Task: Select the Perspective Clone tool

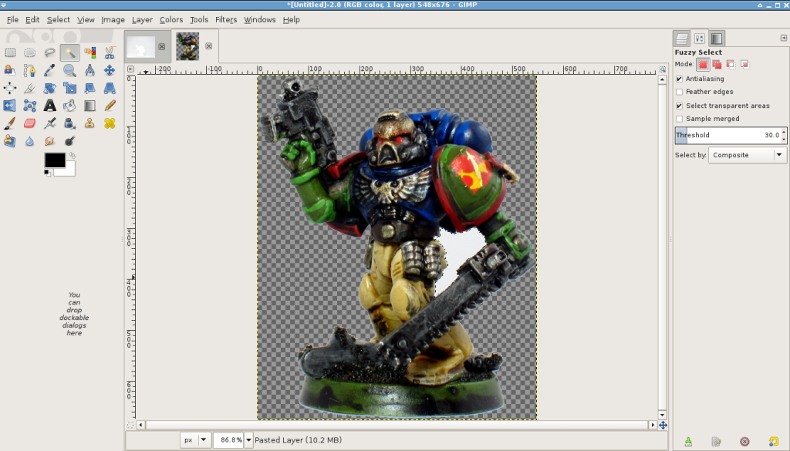Action: [x=10, y=141]
